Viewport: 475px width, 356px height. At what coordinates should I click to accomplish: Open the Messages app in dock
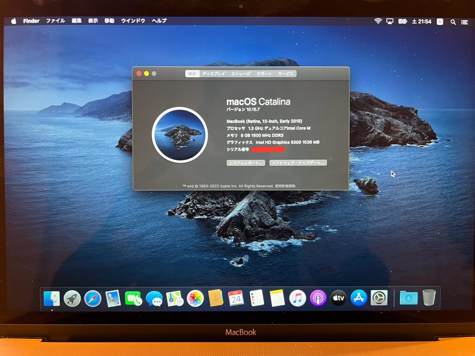point(154,298)
